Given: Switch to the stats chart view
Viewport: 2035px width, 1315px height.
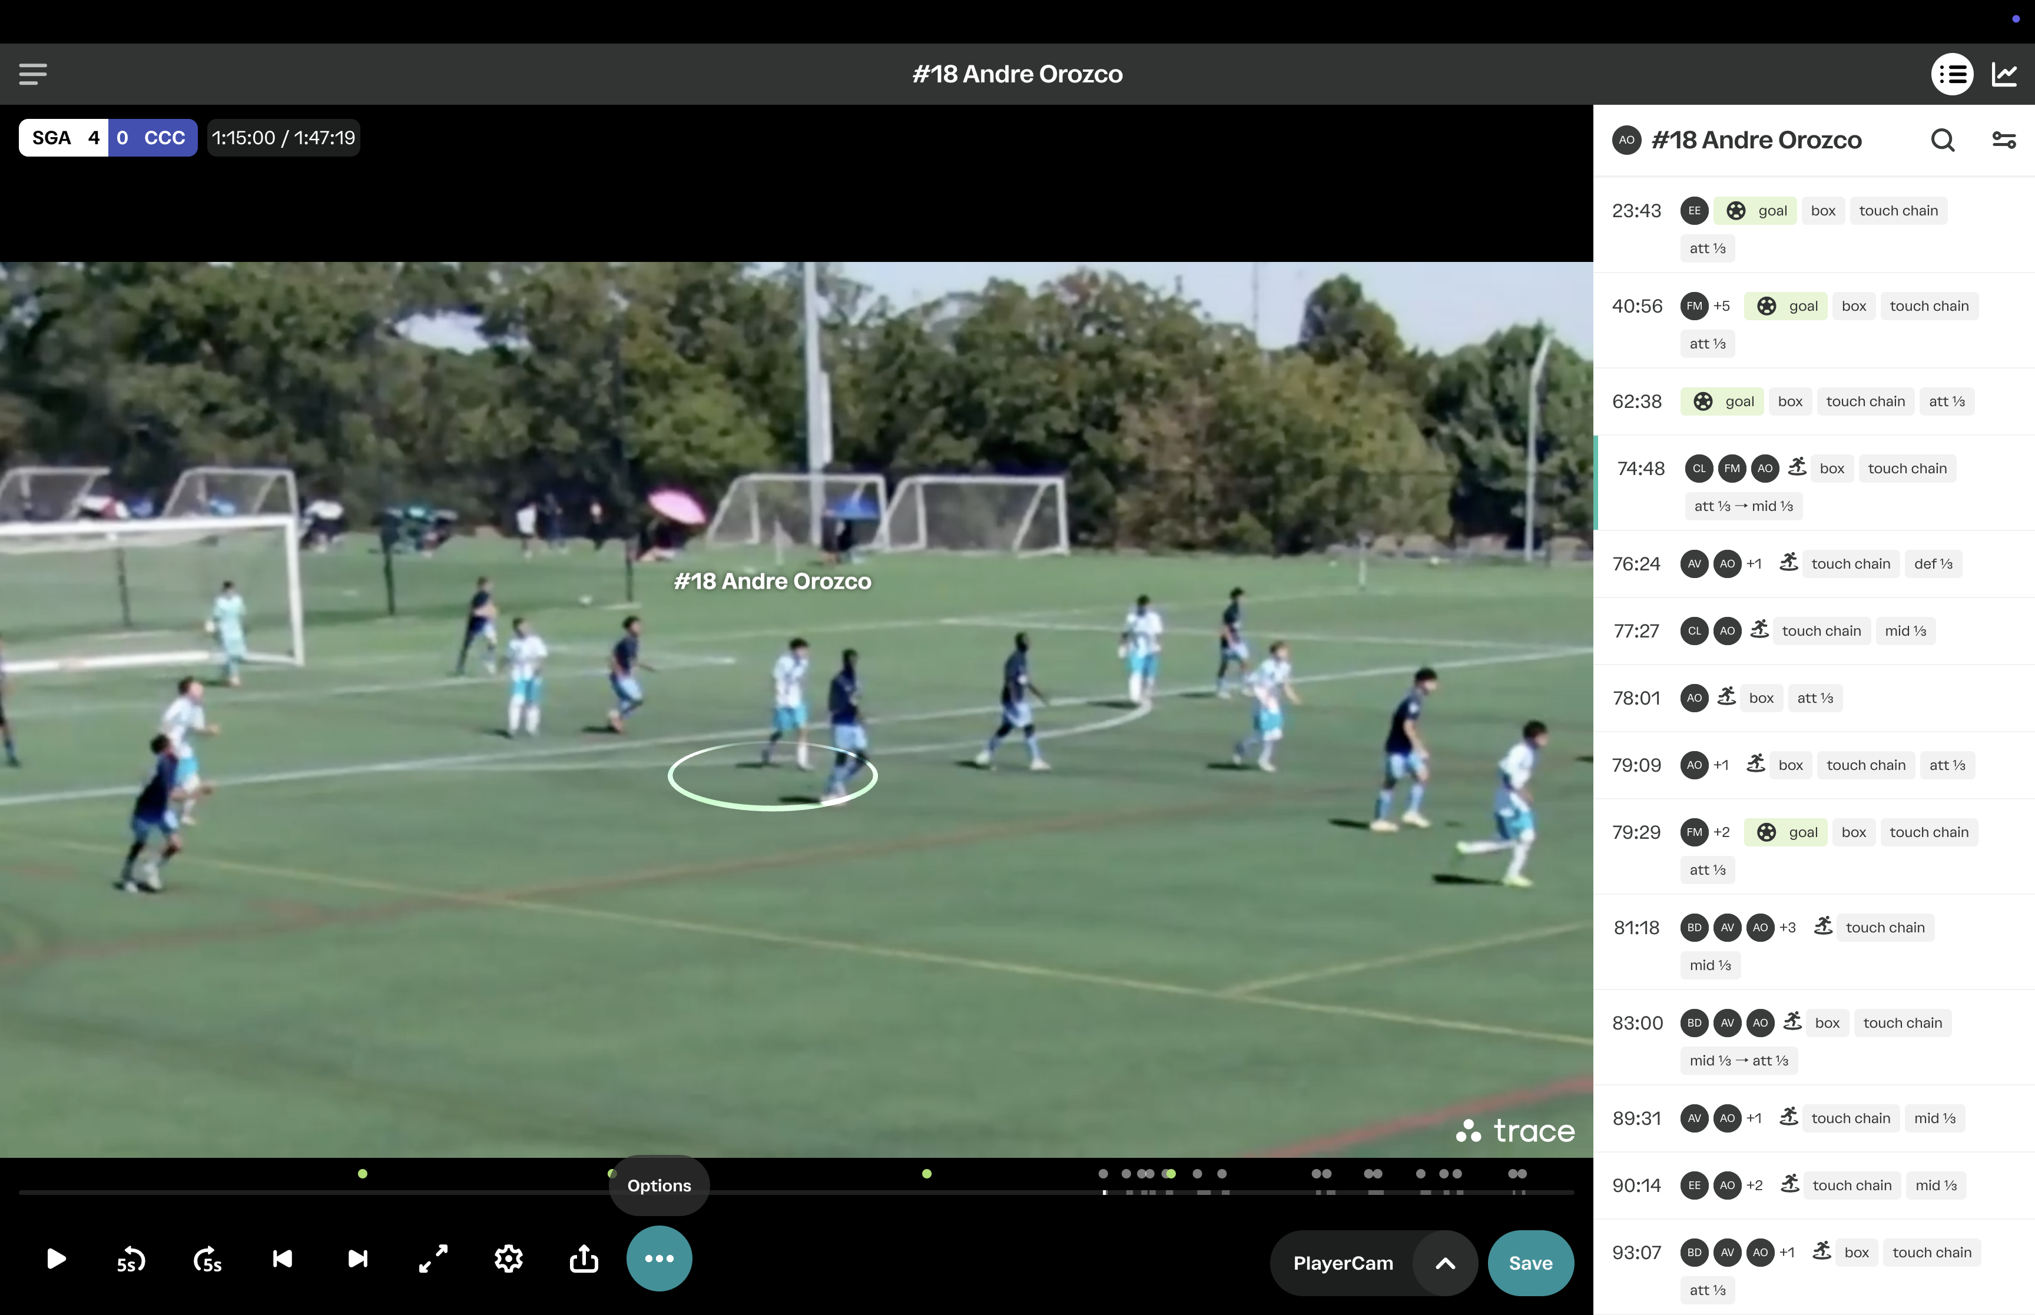Looking at the screenshot, I should (x=2004, y=74).
